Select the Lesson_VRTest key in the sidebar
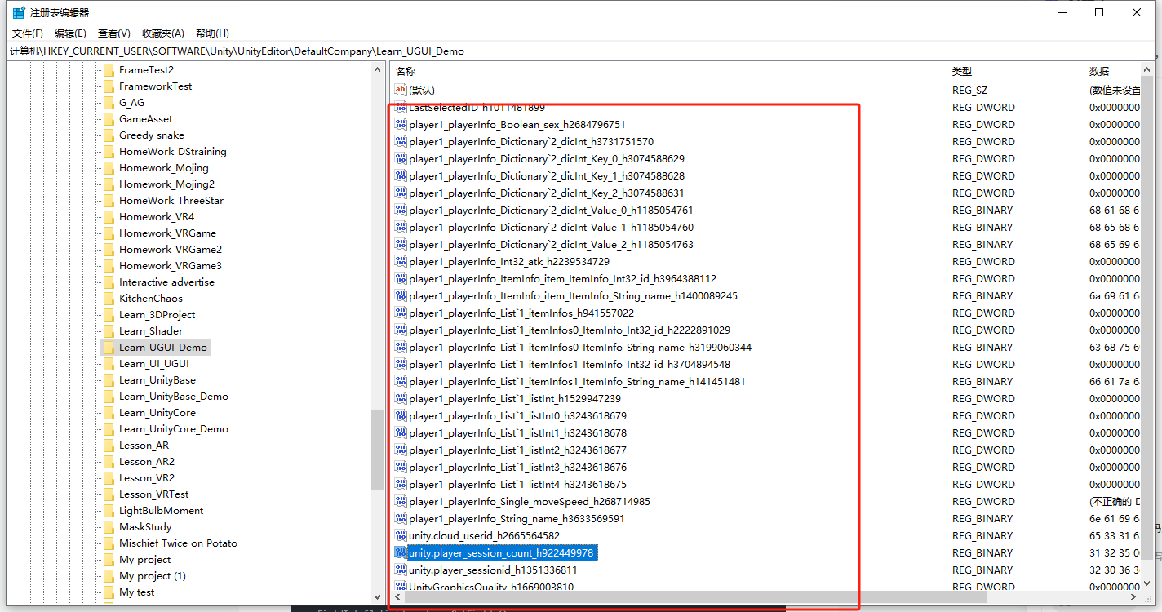 [x=153, y=494]
